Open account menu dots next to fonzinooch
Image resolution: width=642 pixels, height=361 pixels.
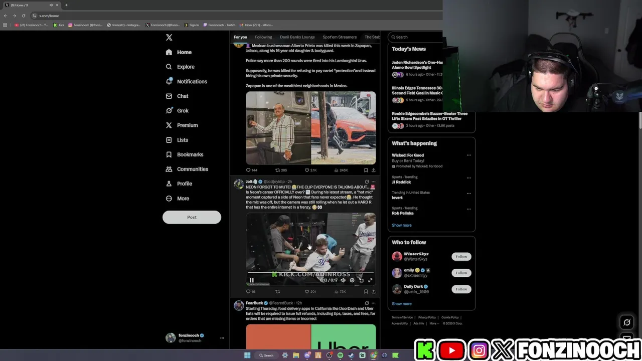coord(222,338)
